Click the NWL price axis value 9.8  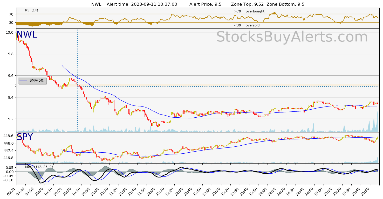click(x=11, y=54)
